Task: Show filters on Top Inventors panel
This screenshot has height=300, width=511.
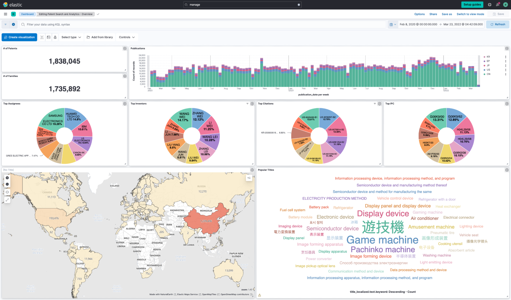Action: [x=247, y=104]
